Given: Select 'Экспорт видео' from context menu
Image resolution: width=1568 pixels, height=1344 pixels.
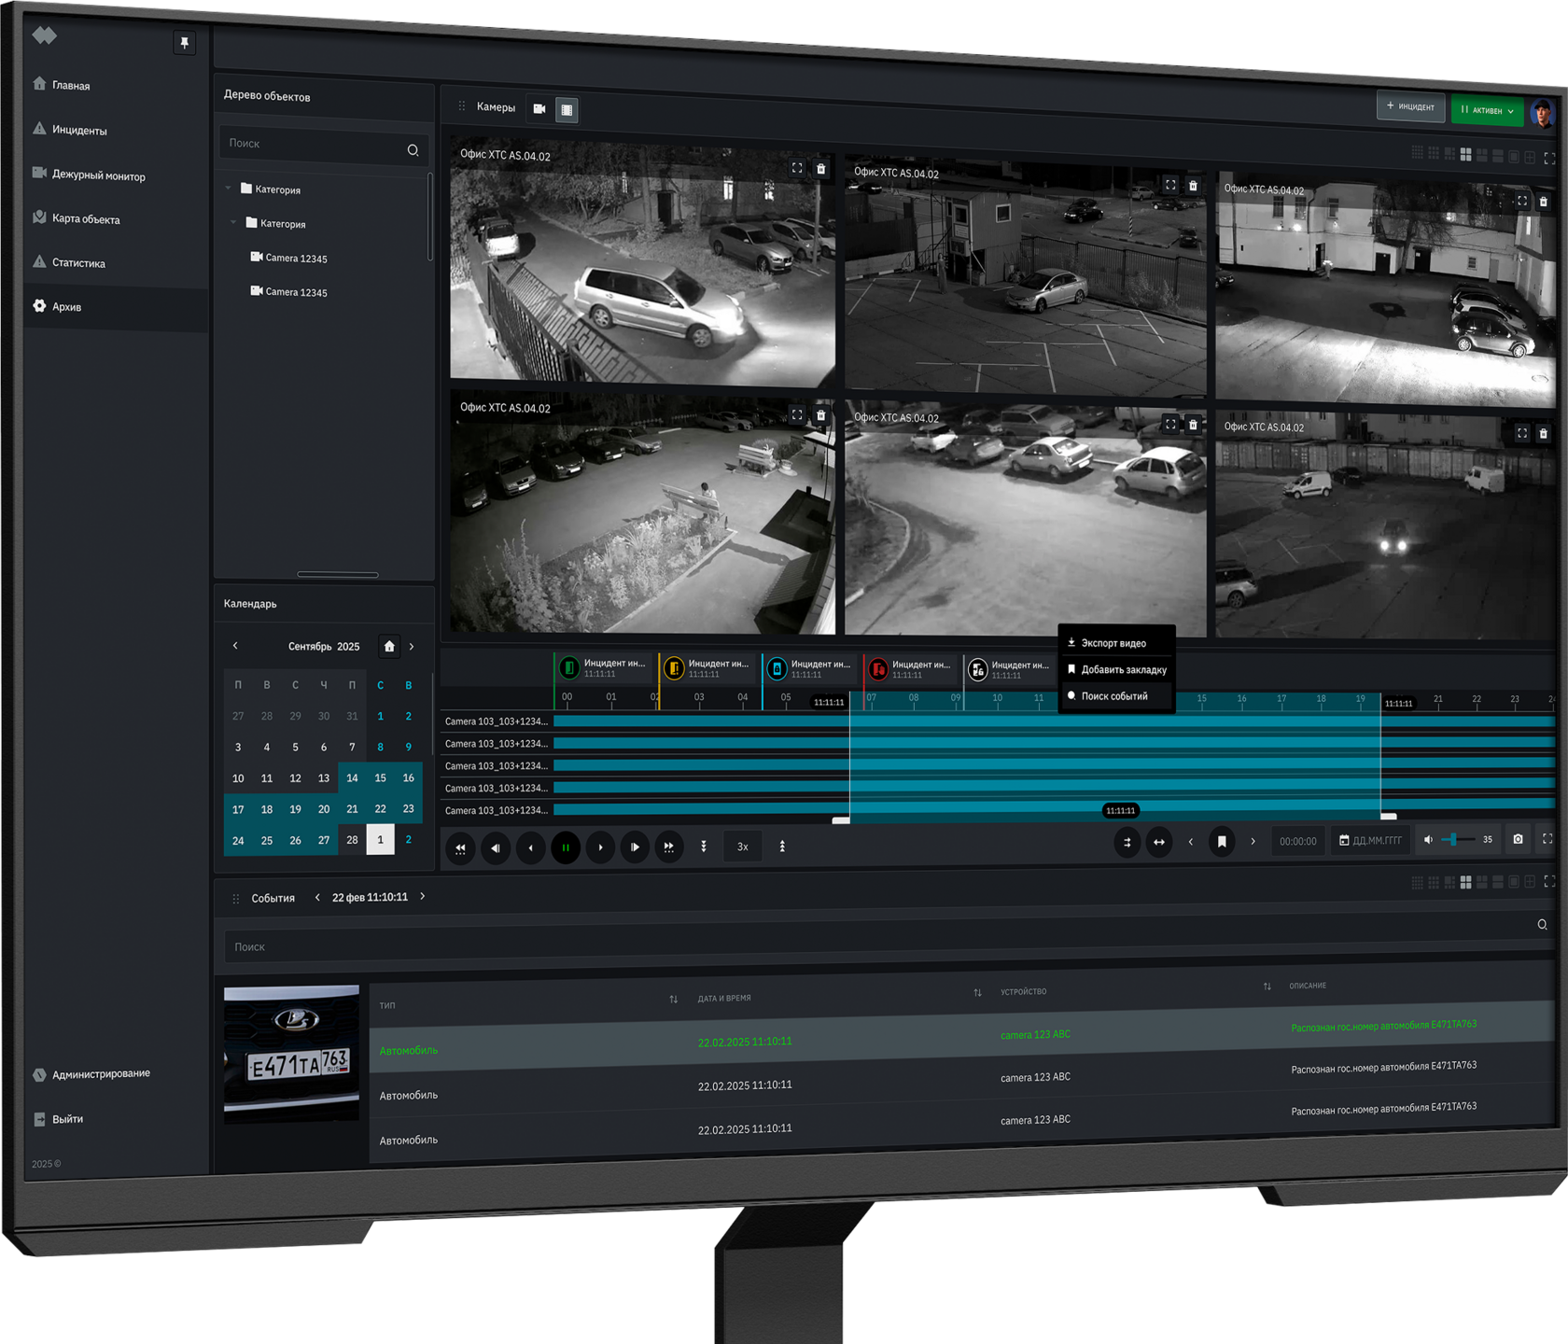Looking at the screenshot, I should [1113, 643].
